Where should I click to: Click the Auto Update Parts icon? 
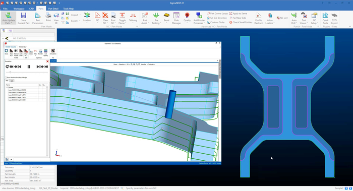[x=9, y=18]
